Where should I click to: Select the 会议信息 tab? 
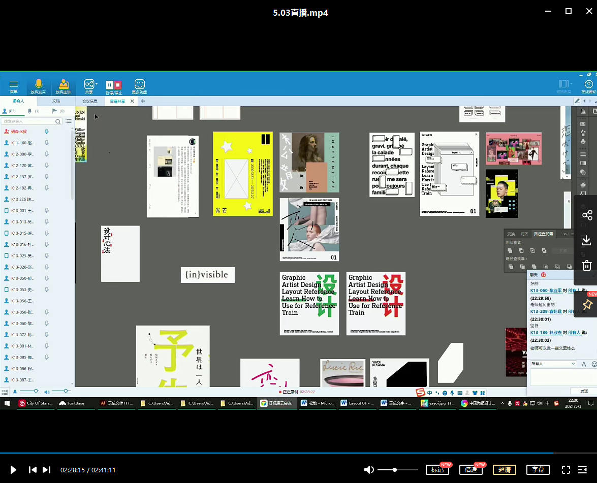[x=90, y=101]
